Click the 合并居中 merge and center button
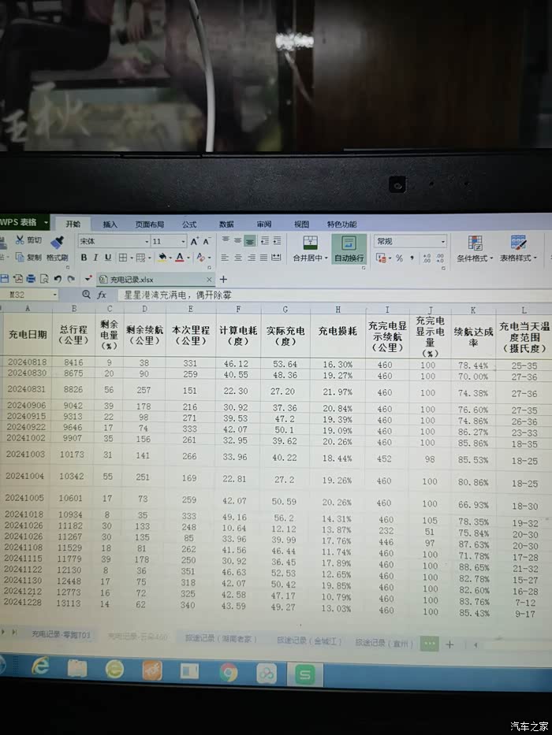 click(311, 247)
